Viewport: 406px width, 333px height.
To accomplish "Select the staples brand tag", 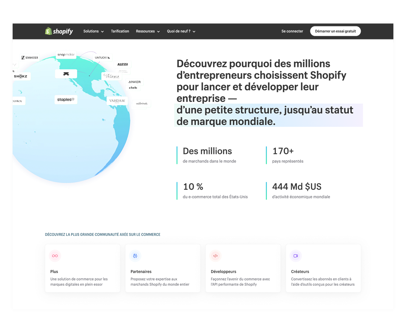I will [x=66, y=99].
